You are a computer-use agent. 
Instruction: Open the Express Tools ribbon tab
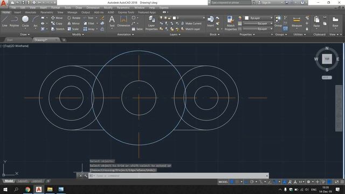126,12
